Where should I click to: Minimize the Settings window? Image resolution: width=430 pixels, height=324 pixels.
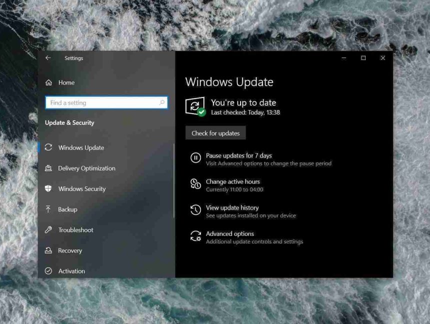click(x=343, y=58)
